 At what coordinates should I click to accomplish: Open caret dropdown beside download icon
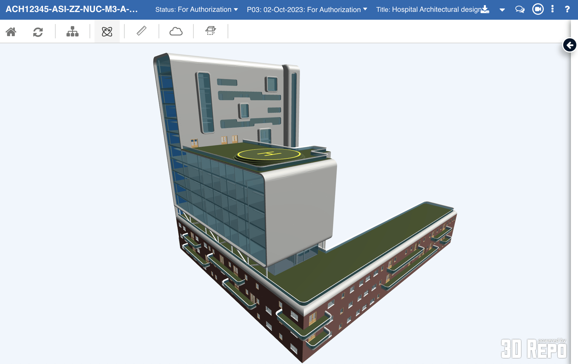tap(502, 10)
